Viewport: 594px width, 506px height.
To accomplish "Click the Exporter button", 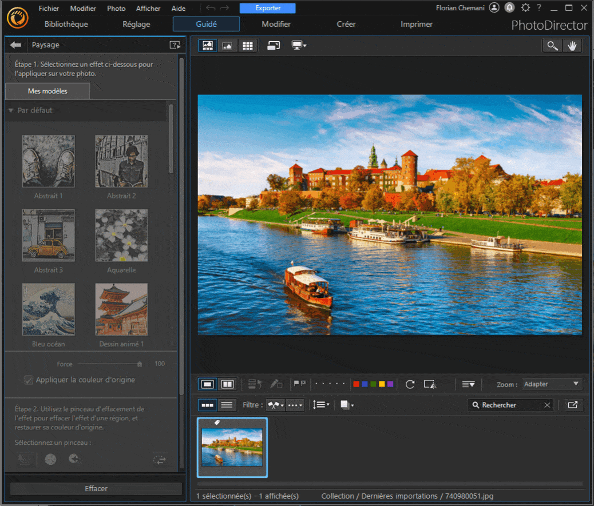I will pyautogui.click(x=267, y=8).
